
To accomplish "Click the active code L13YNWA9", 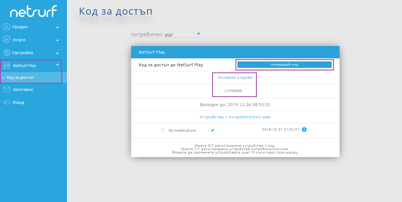I will click(233, 91).
